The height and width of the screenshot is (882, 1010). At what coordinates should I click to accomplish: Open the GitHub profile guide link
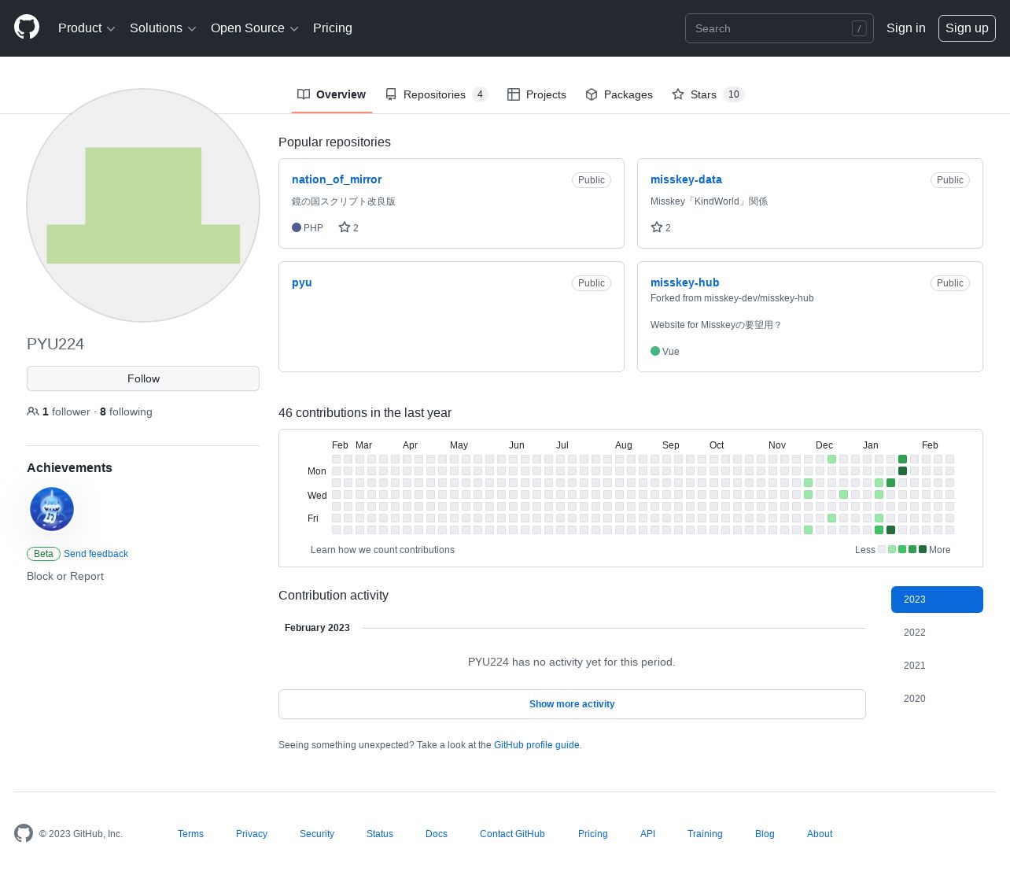pos(536,745)
